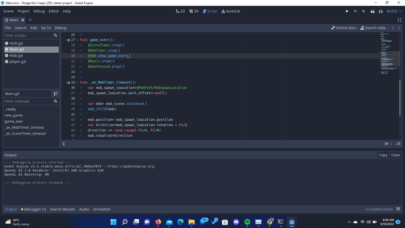Fold the _on_MobTimer_timeout function at line 35
The image size is (405, 228).
77,83
